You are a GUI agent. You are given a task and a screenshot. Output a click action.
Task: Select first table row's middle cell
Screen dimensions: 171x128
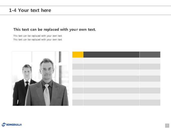pos(111,61)
